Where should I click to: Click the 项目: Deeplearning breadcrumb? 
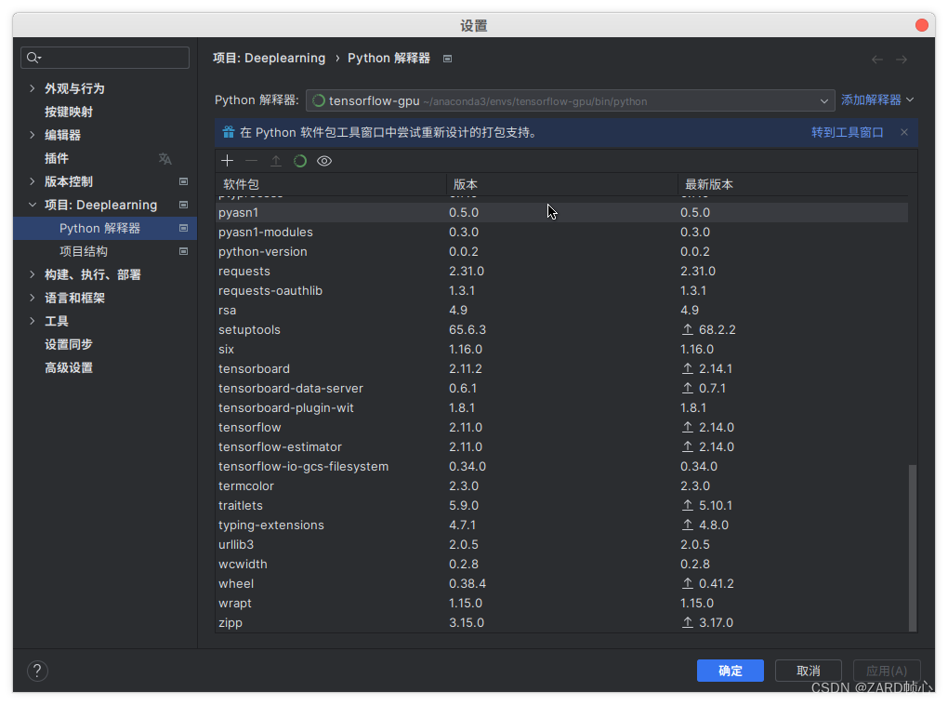(x=269, y=58)
